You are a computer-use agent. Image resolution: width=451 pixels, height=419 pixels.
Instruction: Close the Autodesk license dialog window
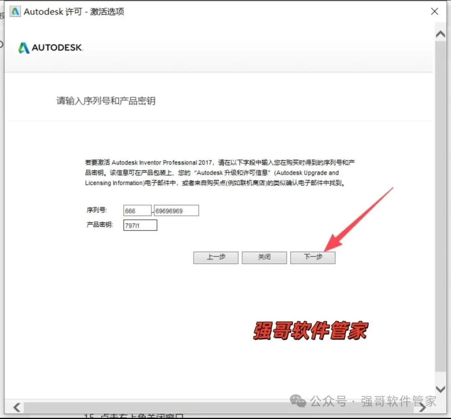coord(435,11)
